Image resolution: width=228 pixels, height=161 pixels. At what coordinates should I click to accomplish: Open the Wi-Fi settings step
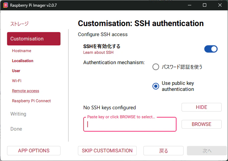(17, 81)
